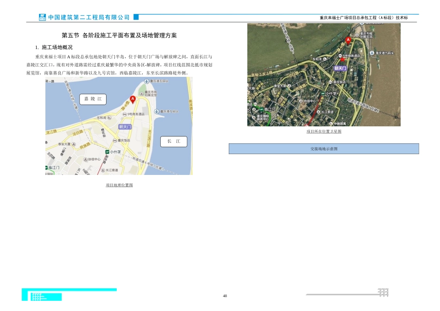
Task: Click the 重庆饭店 label on the satellite image
Action: pos(339,82)
